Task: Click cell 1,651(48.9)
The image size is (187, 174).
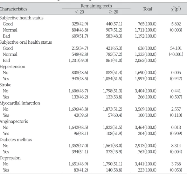Action: tap(78, 164)
